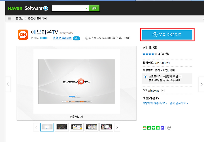This screenshot has height=142, width=204.
Task: Share to Naver Cafe cup icon
Action: 149,128
